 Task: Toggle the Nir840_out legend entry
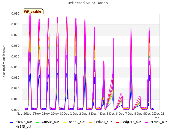156,122
